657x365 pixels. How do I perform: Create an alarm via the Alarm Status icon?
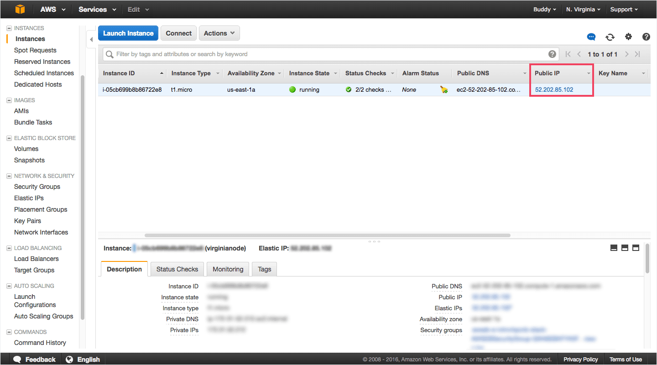(443, 90)
